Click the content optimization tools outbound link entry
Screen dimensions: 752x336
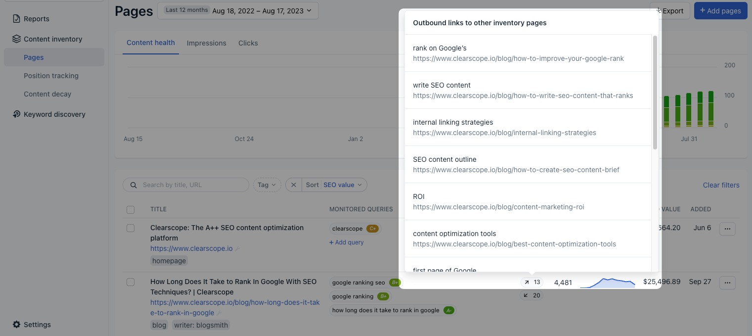coord(528,239)
